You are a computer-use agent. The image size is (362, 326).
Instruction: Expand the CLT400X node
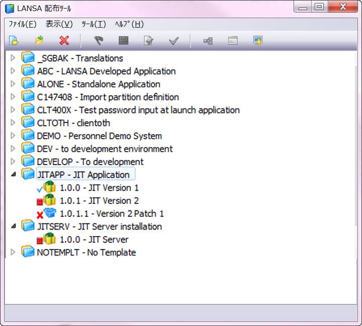click(x=13, y=110)
